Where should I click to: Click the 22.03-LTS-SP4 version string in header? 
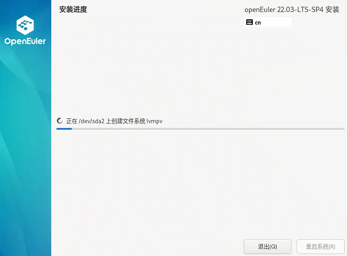301,10
